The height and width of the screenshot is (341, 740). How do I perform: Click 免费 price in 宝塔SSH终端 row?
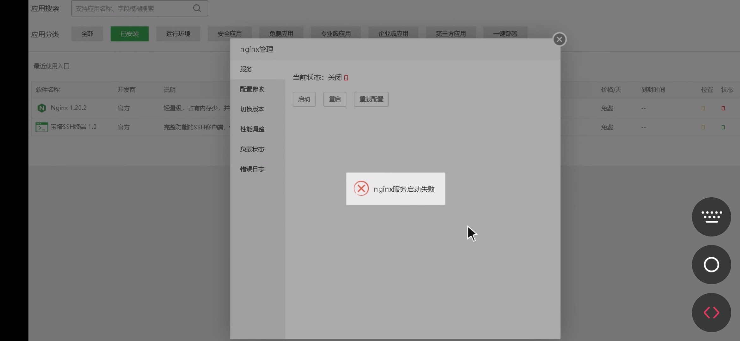coord(607,127)
